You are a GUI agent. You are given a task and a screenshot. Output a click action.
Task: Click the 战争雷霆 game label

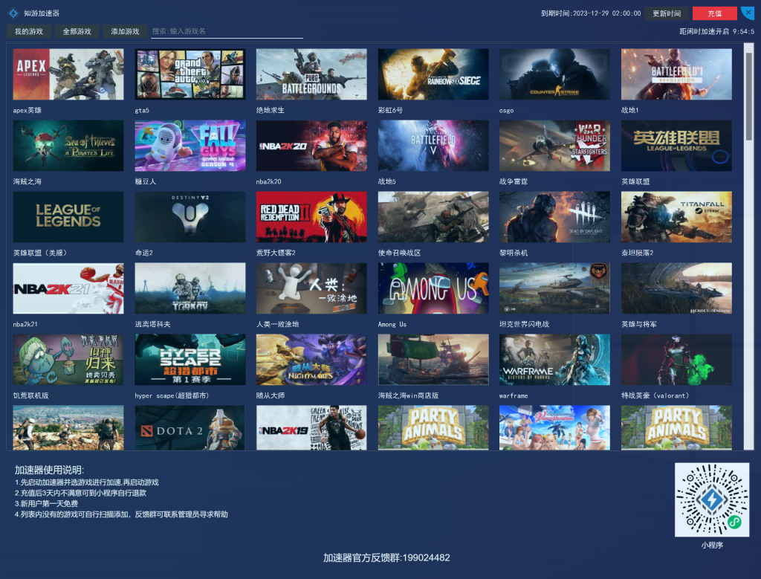coord(514,181)
